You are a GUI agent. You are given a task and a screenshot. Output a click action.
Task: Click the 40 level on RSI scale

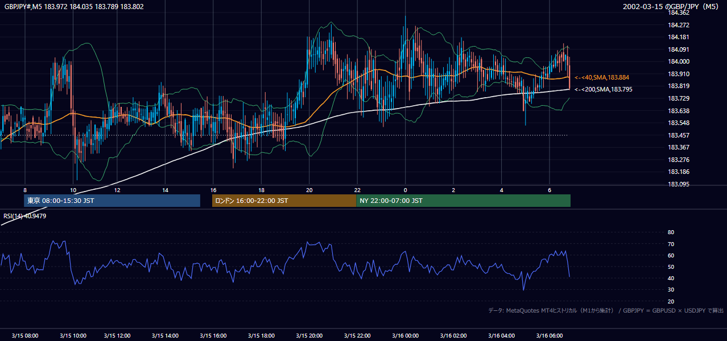click(671, 278)
